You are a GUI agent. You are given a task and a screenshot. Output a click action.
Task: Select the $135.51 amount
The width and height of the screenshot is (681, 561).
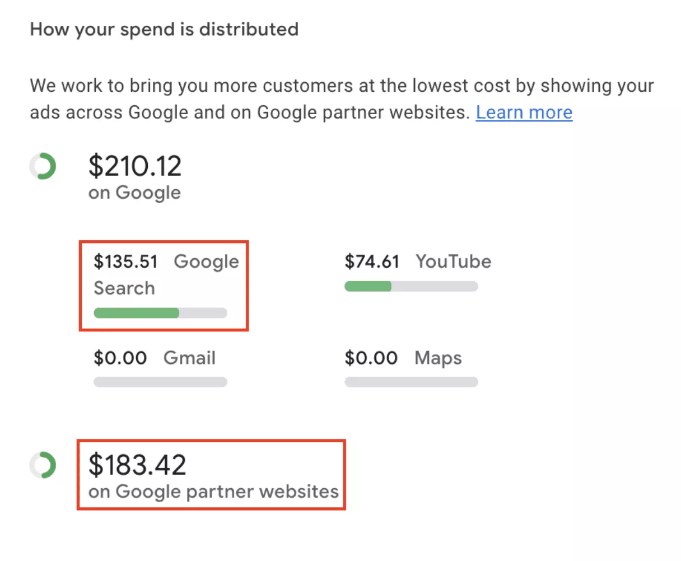pos(125,261)
